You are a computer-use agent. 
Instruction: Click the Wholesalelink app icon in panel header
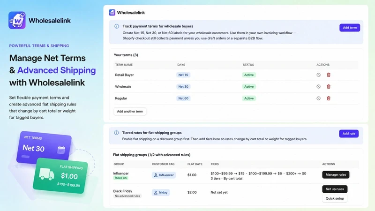tap(112, 13)
